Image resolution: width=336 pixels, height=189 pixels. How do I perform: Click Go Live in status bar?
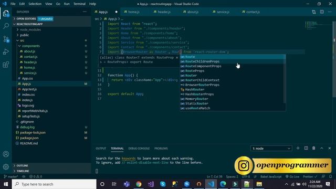pos(292,176)
